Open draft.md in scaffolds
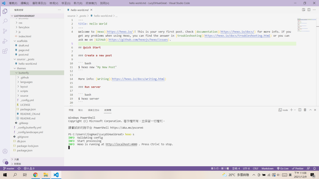This screenshot has height=179, width=319. tap(37, 45)
